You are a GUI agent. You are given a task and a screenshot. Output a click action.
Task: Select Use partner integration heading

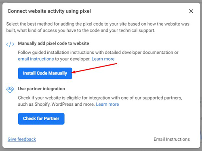click(42, 89)
